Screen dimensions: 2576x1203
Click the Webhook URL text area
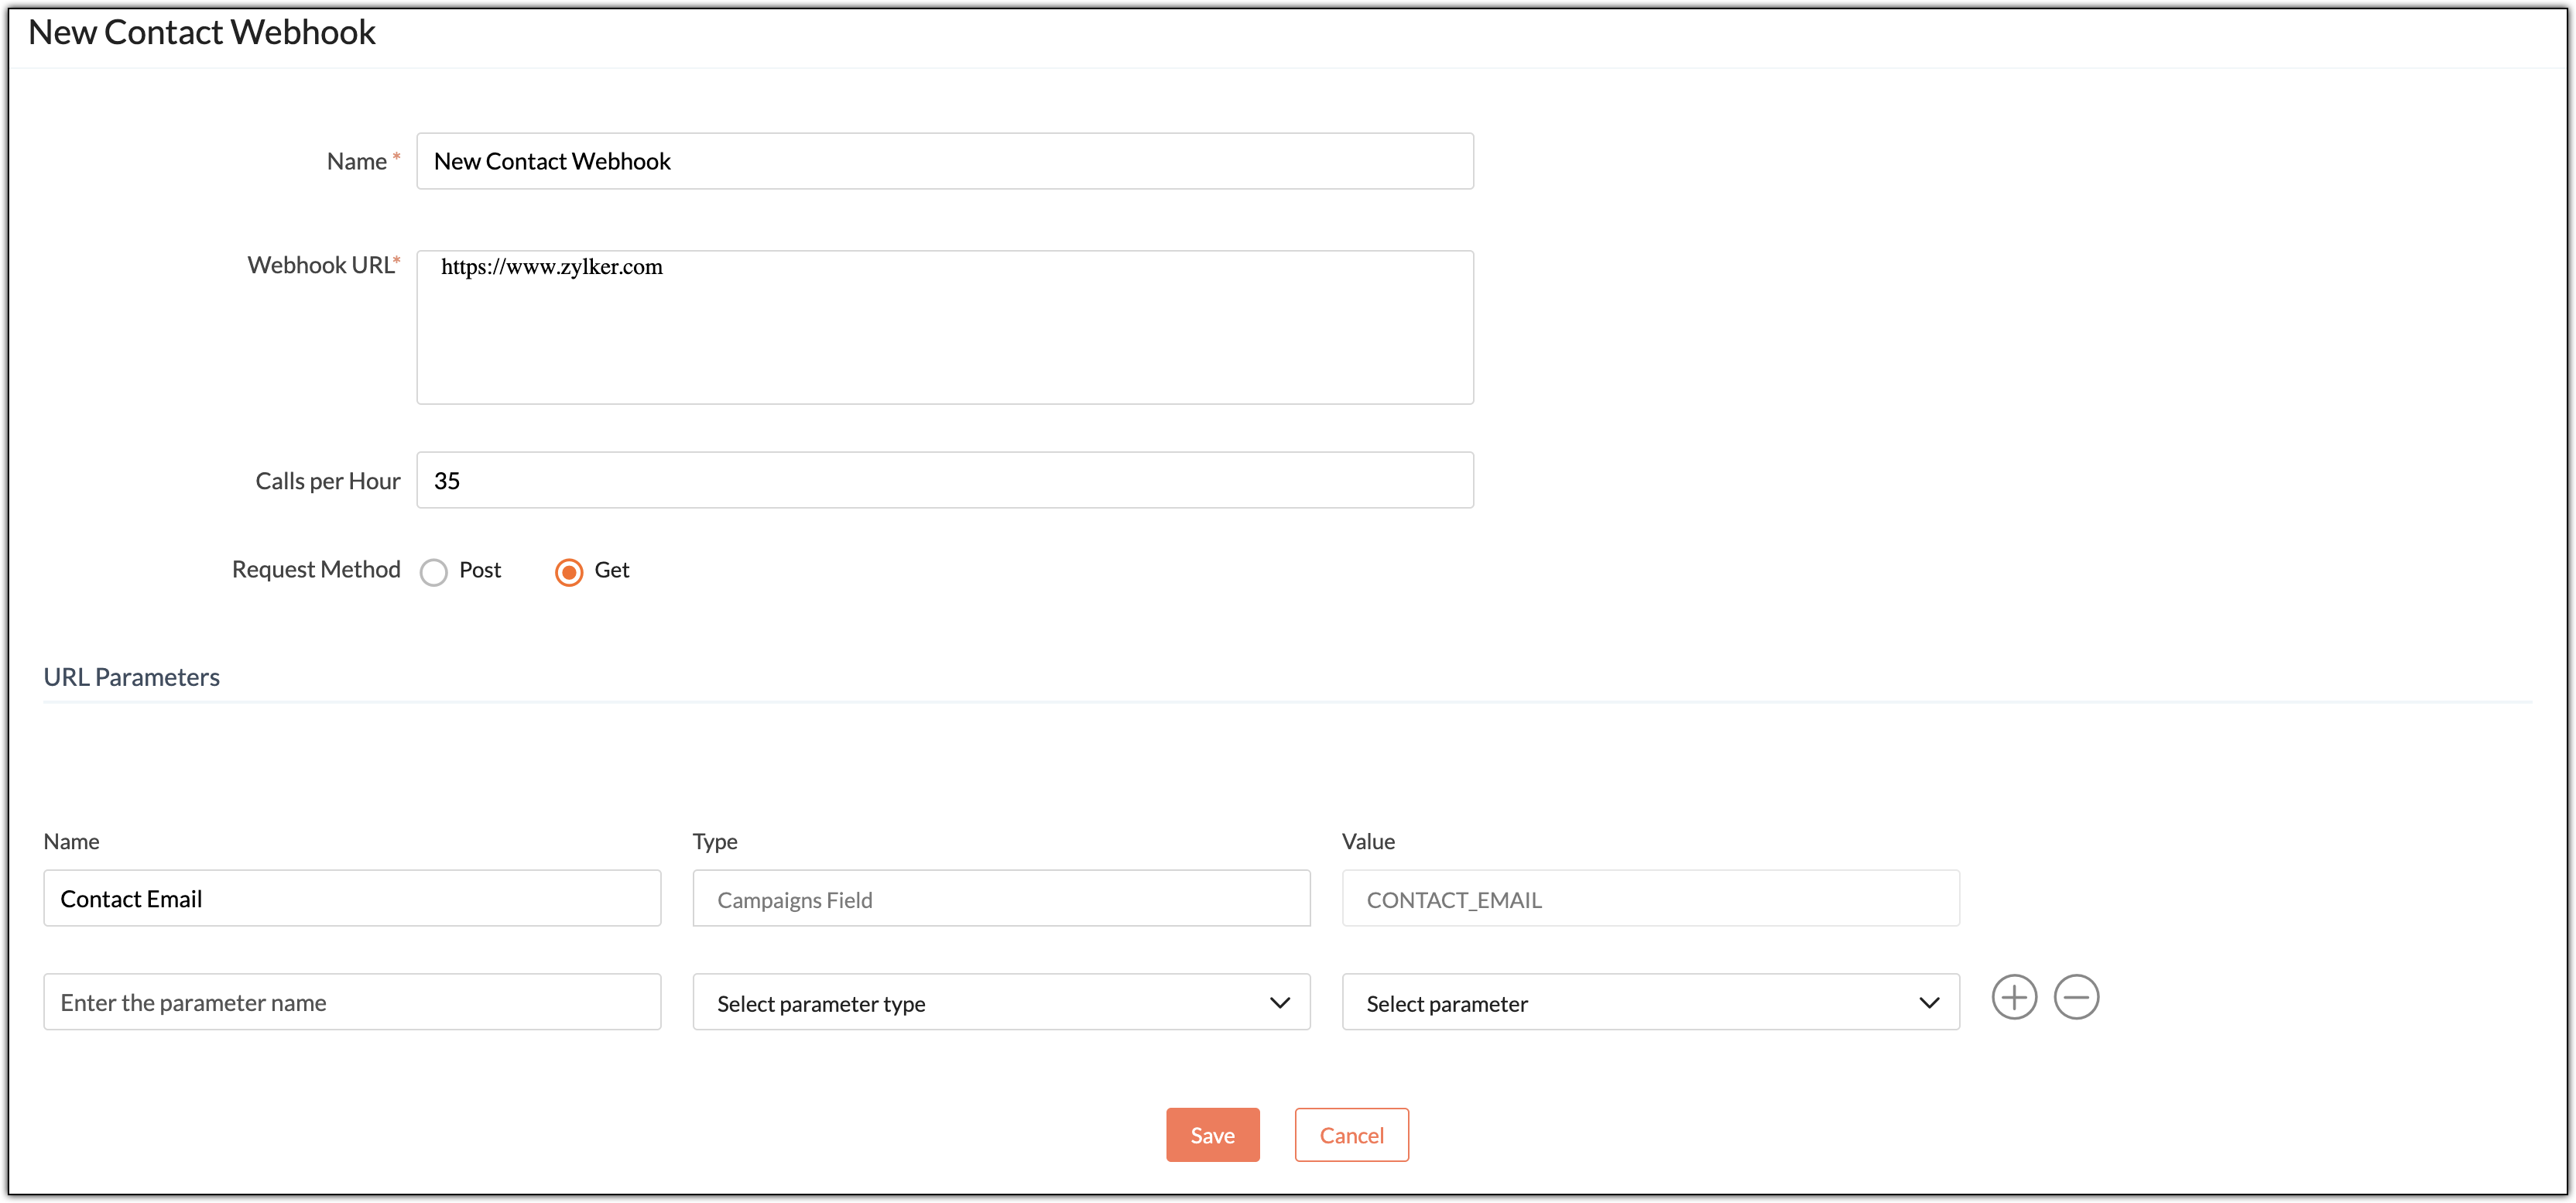(945, 327)
